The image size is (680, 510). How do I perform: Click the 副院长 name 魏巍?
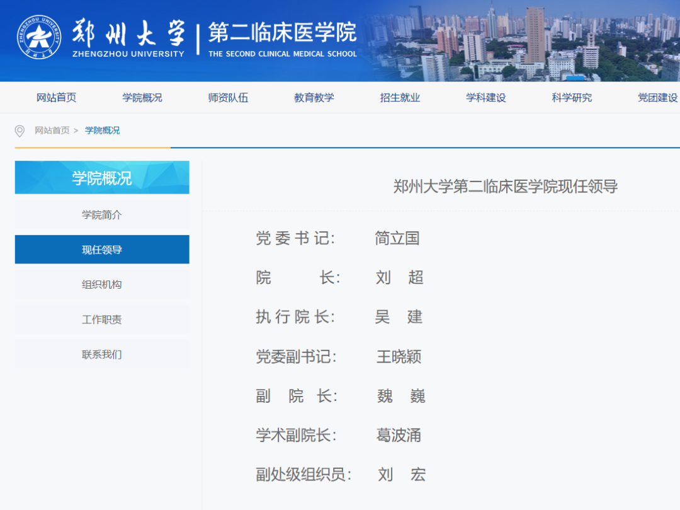[401, 396]
